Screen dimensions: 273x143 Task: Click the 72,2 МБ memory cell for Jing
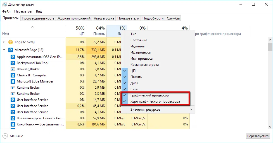(96, 42)
